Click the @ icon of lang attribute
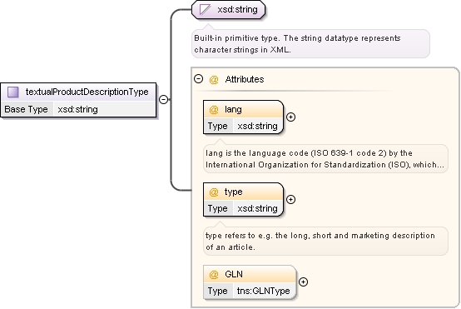Viewport: 461px width, 309px height. tap(214, 109)
